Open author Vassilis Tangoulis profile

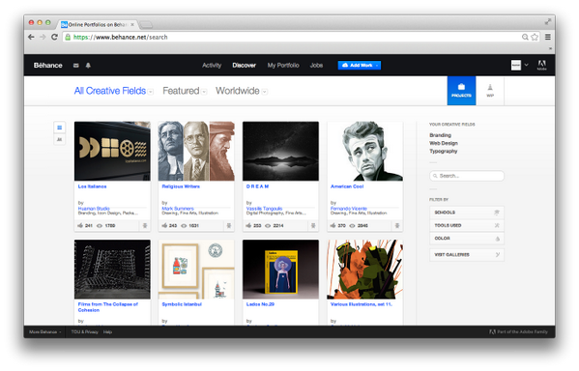pos(264,209)
